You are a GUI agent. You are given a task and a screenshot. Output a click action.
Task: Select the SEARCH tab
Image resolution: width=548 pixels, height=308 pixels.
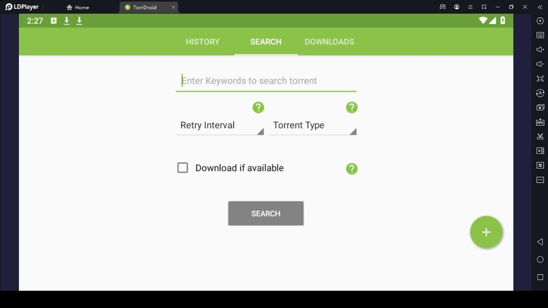tap(266, 42)
